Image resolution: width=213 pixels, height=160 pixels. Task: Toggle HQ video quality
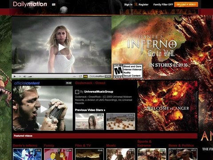(x=85, y=76)
